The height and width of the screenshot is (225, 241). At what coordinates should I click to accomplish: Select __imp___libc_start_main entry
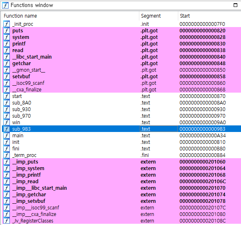[x=39, y=188]
